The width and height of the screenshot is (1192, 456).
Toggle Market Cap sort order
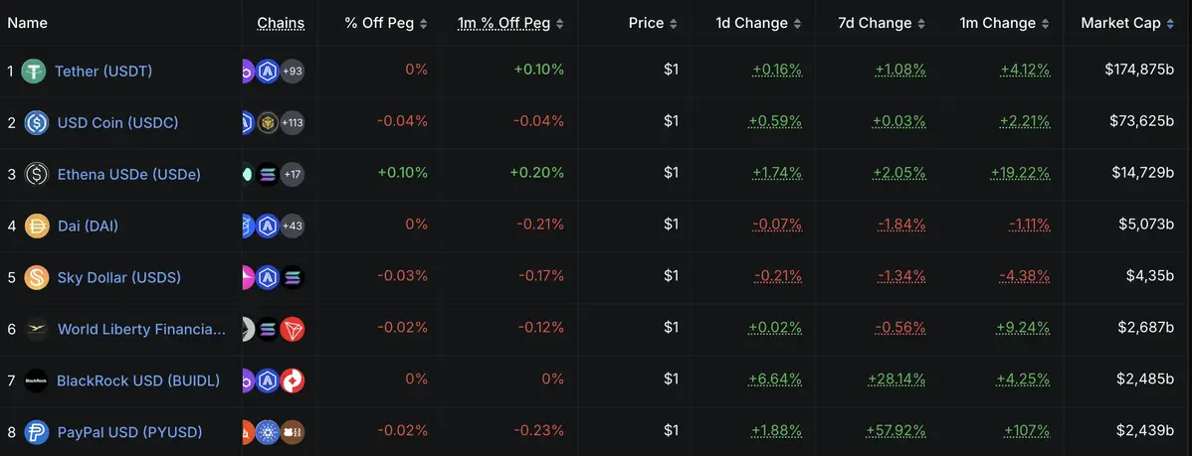point(1127,23)
